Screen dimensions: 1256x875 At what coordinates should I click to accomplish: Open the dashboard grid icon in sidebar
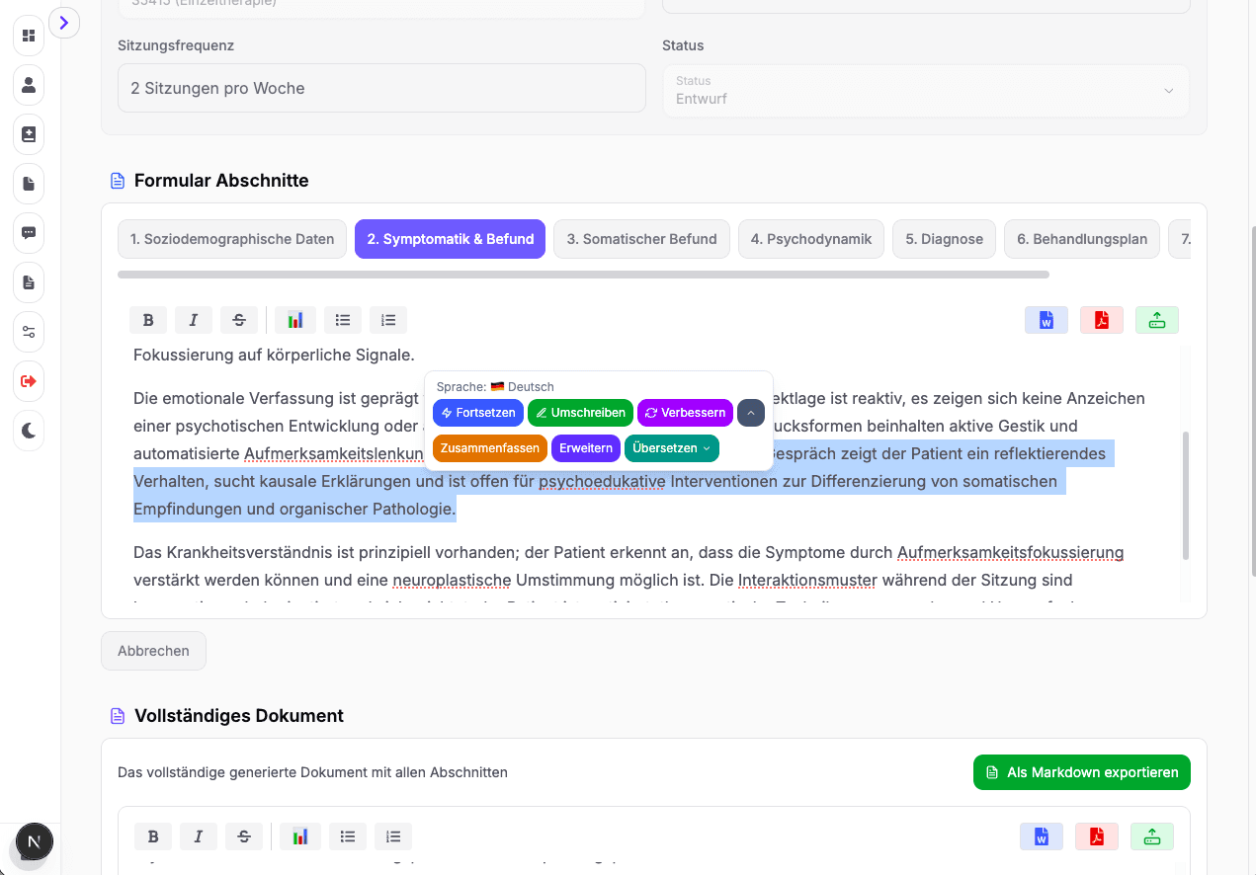click(x=28, y=36)
